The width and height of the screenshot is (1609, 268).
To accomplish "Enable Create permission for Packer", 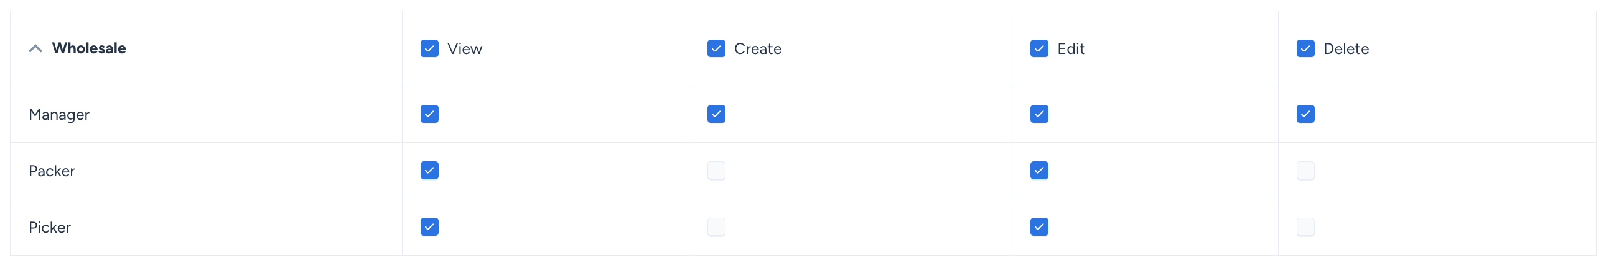I will 716,171.
